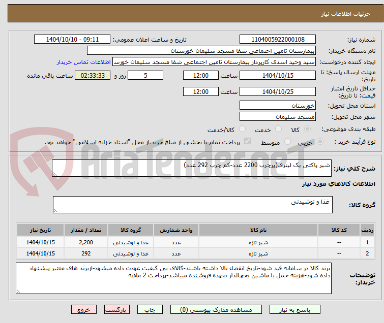Click غذا و نوشیدنی cell in row 1
Screen dimensions: 384x323
click(x=131, y=242)
